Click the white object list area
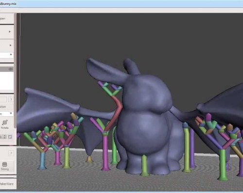 7,81
